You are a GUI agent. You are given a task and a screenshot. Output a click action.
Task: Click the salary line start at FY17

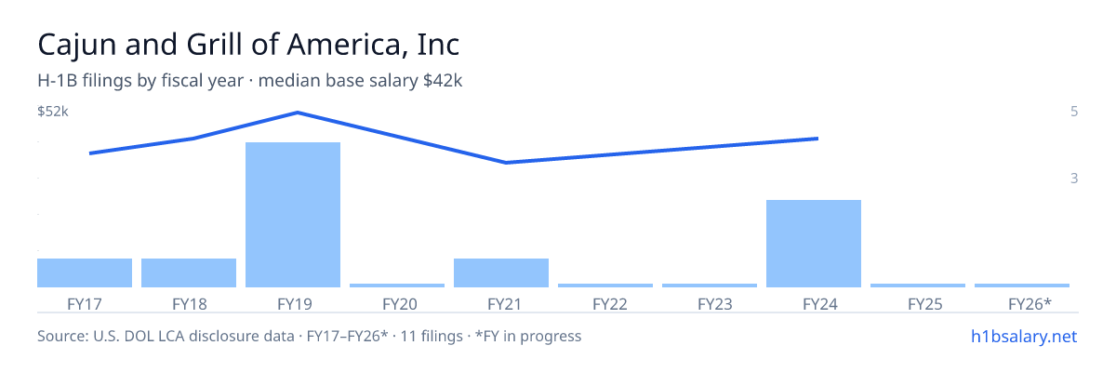[x=90, y=153]
